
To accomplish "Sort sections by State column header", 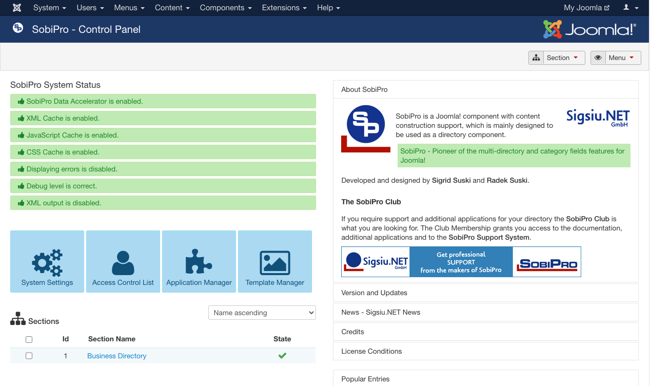I will 282,339.
